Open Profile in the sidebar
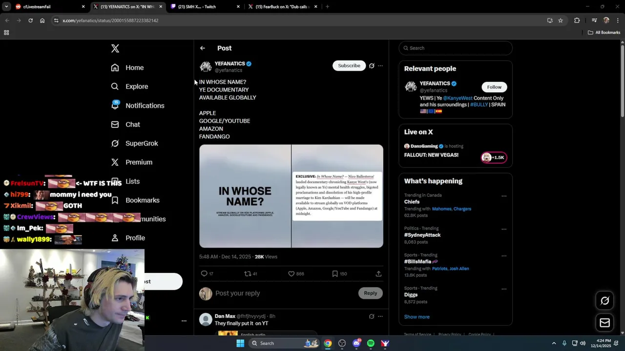 pyautogui.click(x=128, y=238)
